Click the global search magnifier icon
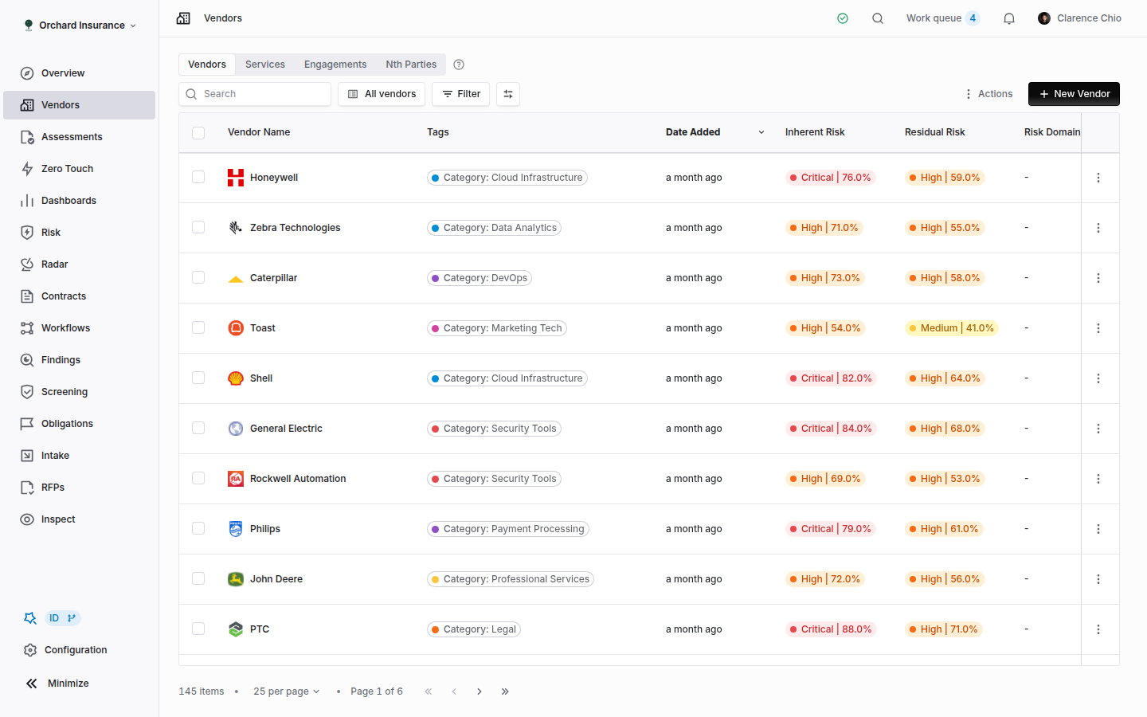The height and width of the screenshot is (717, 1147). pos(878,18)
